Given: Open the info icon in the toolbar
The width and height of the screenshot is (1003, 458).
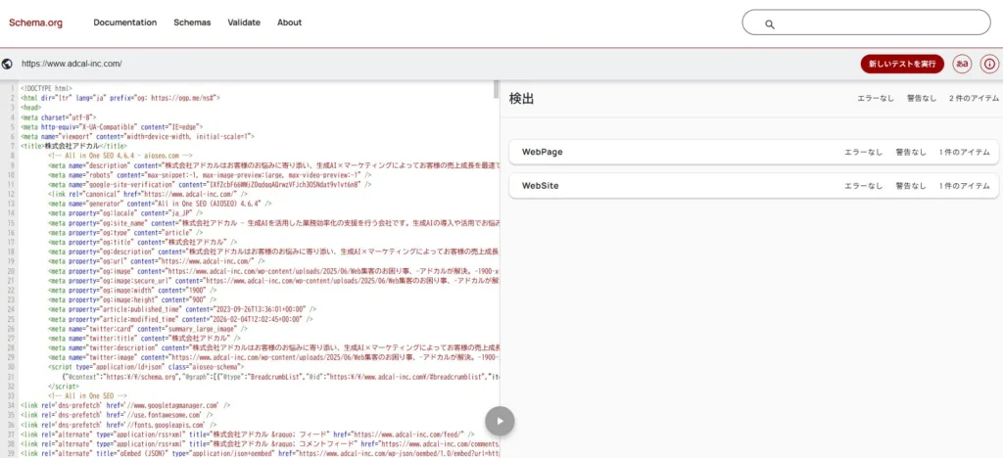Looking at the screenshot, I should point(989,64).
